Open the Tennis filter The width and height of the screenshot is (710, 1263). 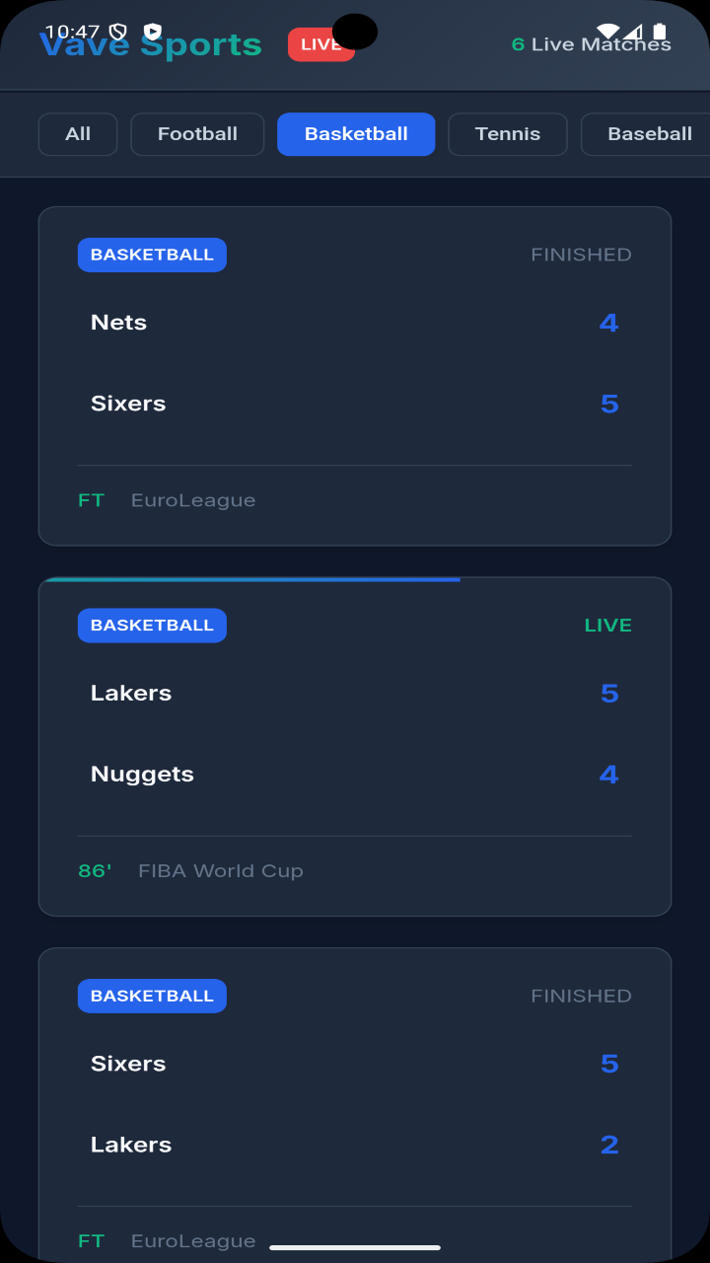pos(508,134)
